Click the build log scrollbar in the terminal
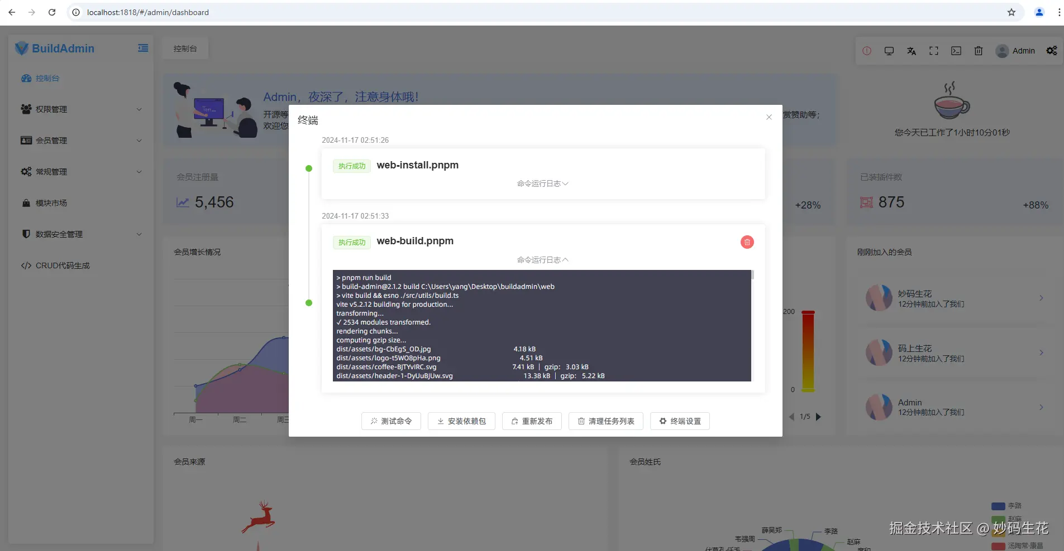 [x=753, y=274]
